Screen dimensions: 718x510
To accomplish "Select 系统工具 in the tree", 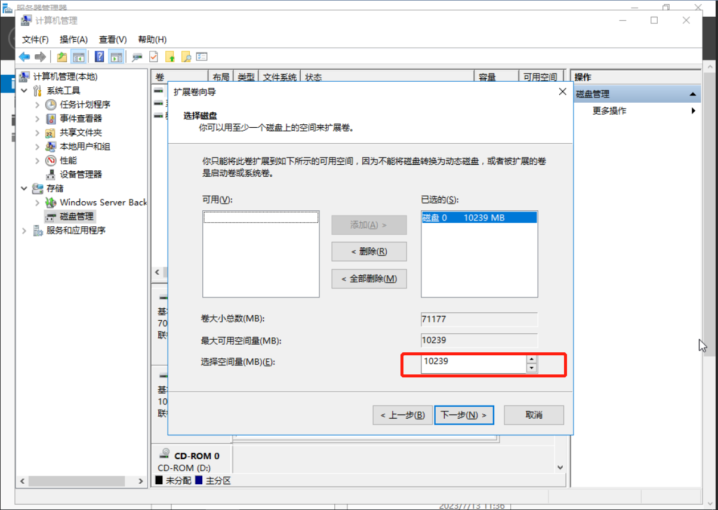I will click(63, 90).
